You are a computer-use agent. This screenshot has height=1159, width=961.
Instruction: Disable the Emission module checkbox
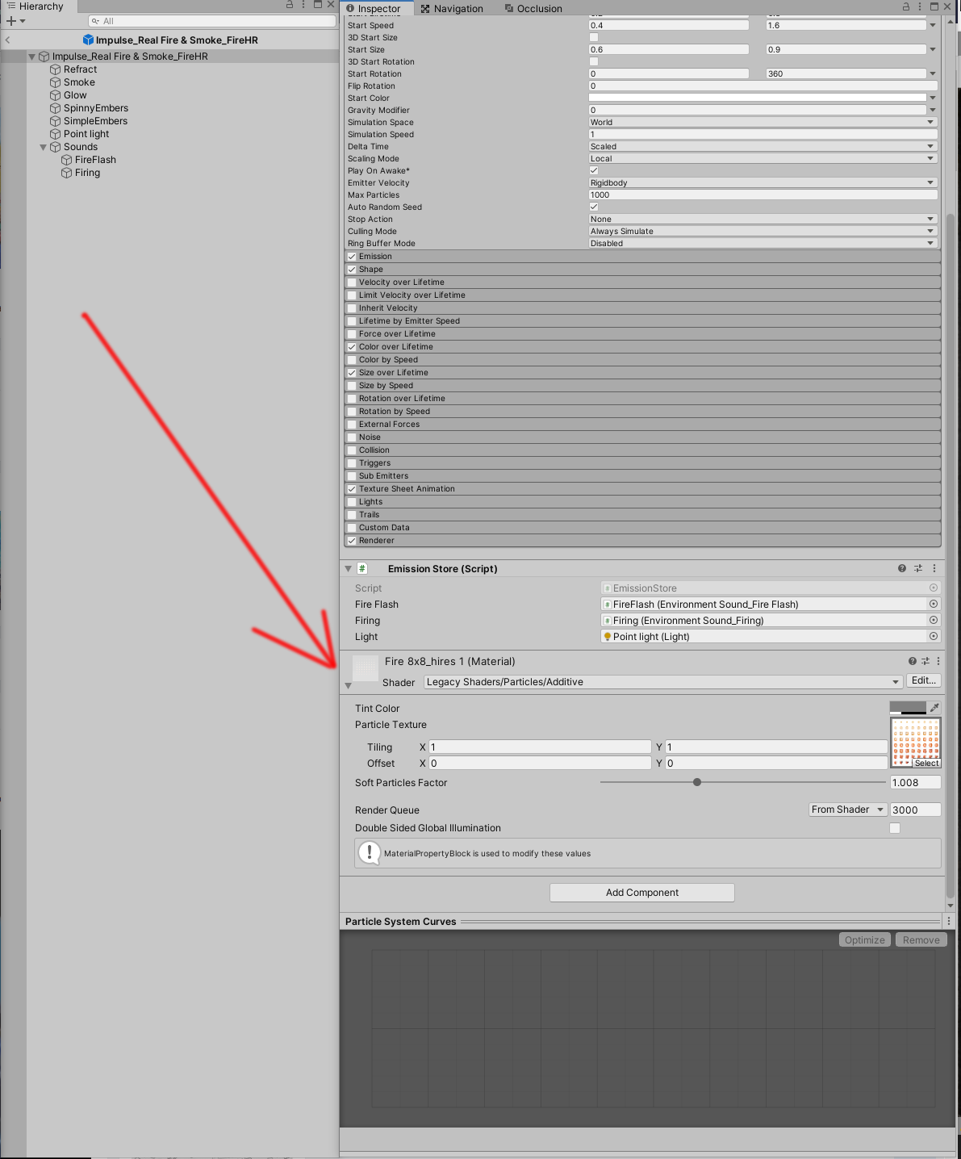tap(352, 256)
